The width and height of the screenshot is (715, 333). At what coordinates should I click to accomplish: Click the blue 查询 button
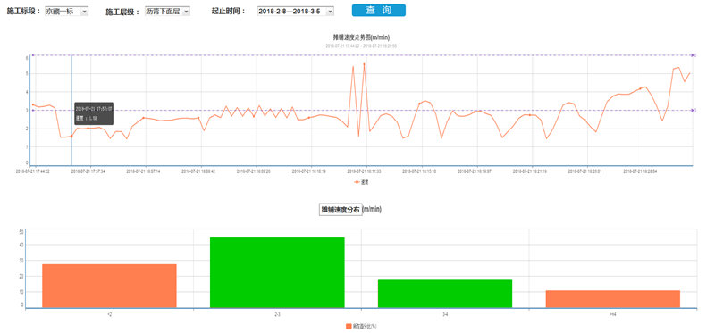click(378, 11)
